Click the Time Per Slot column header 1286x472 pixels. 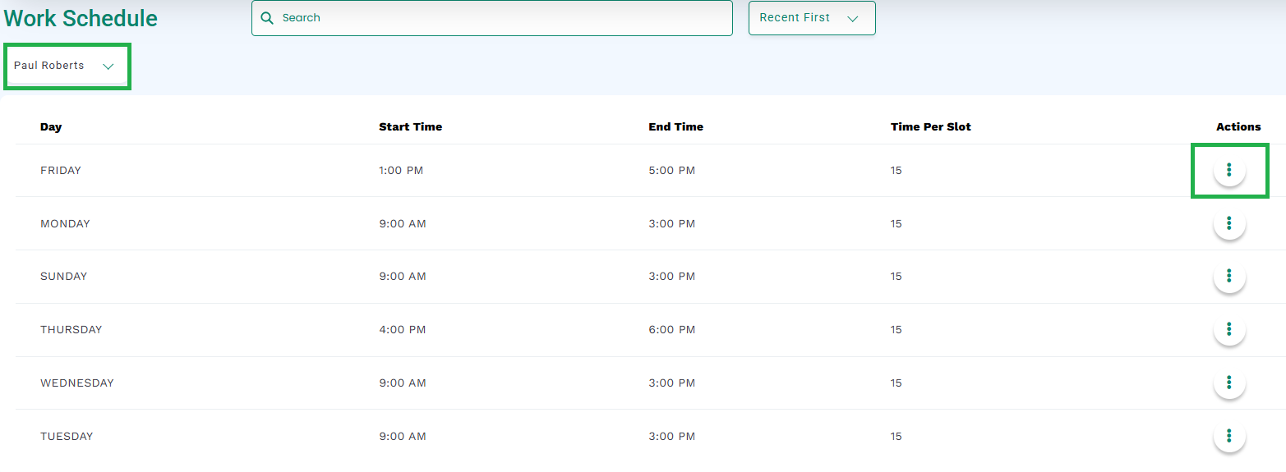[x=930, y=127]
